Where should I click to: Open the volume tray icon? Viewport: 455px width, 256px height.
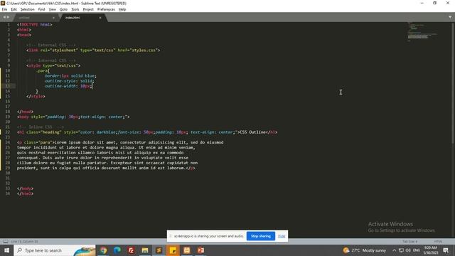click(408, 250)
